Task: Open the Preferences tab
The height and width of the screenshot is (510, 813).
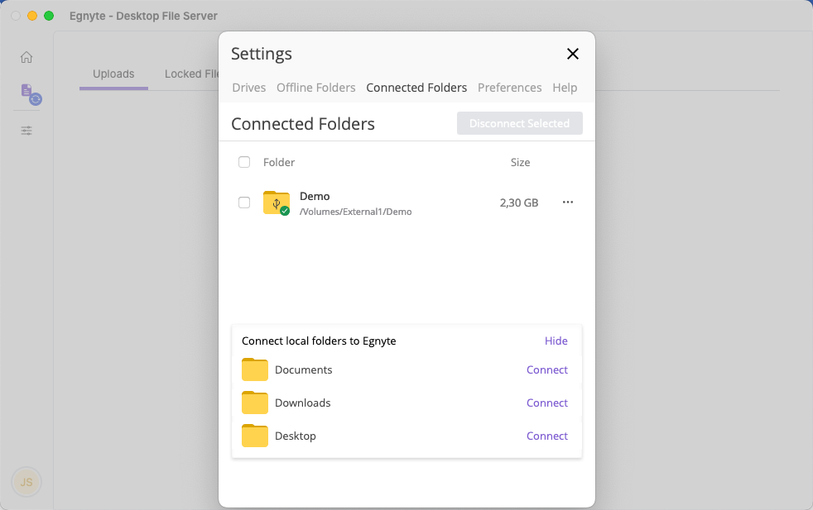Action: (510, 88)
